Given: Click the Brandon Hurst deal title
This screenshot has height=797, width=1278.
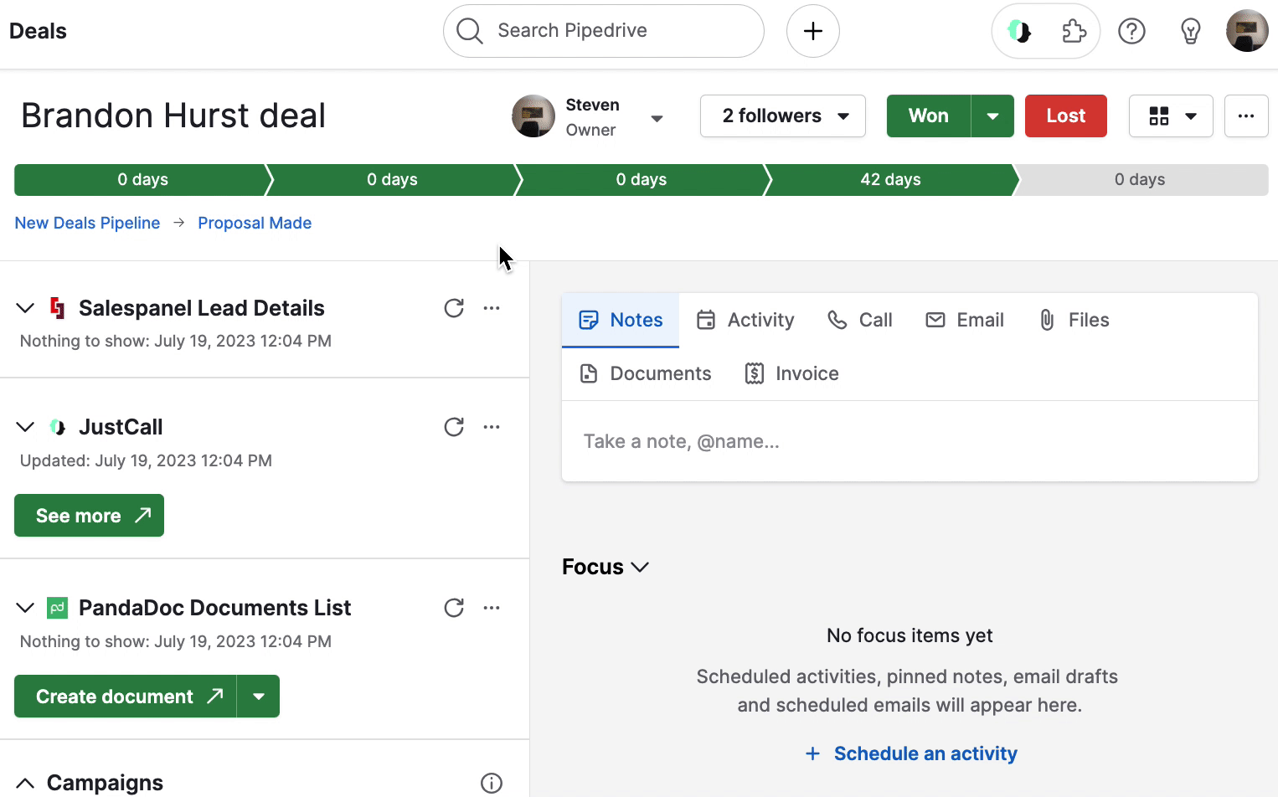Looking at the screenshot, I should (173, 116).
